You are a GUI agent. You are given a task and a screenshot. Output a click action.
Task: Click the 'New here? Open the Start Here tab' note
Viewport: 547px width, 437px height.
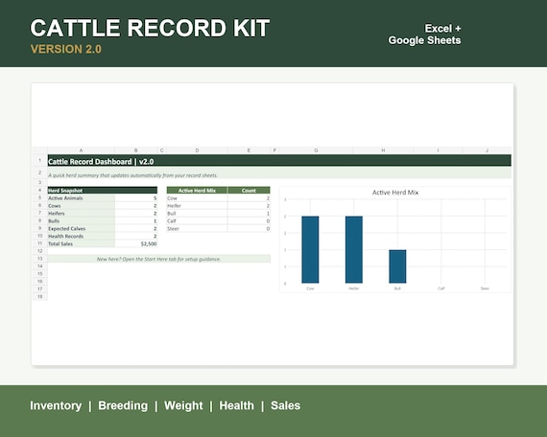(159, 259)
